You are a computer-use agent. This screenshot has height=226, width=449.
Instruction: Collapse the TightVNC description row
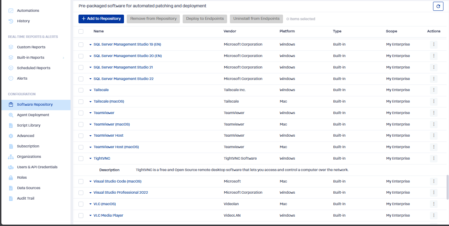tap(91, 159)
